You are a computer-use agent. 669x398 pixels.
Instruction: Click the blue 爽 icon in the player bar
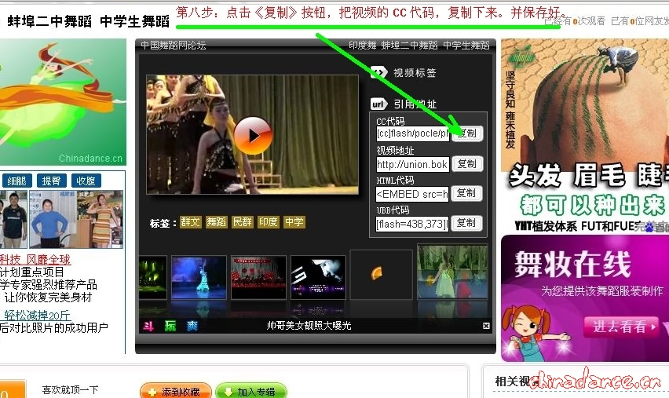click(192, 327)
